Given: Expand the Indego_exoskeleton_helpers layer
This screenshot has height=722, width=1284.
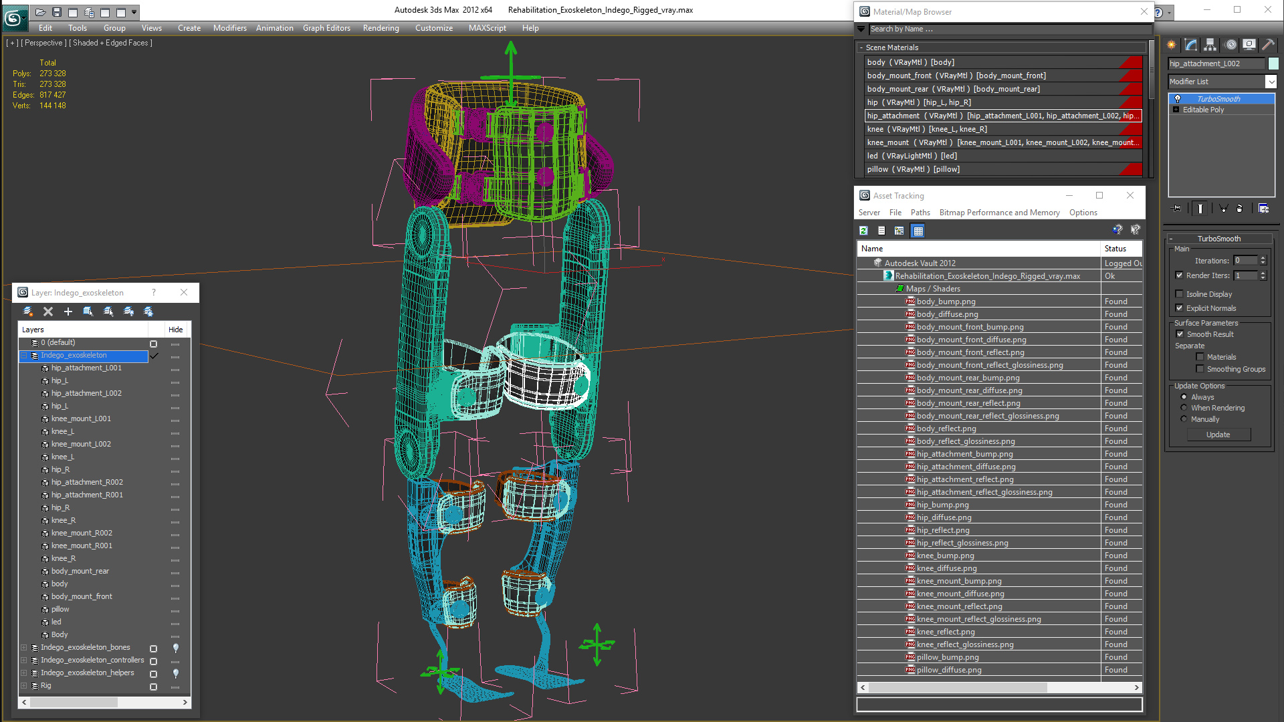Looking at the screenshot, I should (x=24, y=673).
